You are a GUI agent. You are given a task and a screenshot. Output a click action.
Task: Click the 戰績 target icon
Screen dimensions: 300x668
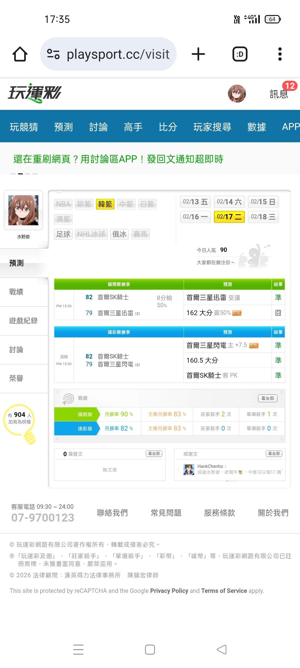(x=68, y=399)
